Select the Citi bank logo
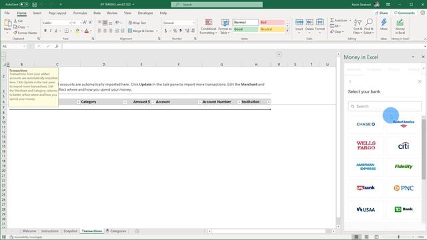The image size is (427, 240). tap(403, 145)
